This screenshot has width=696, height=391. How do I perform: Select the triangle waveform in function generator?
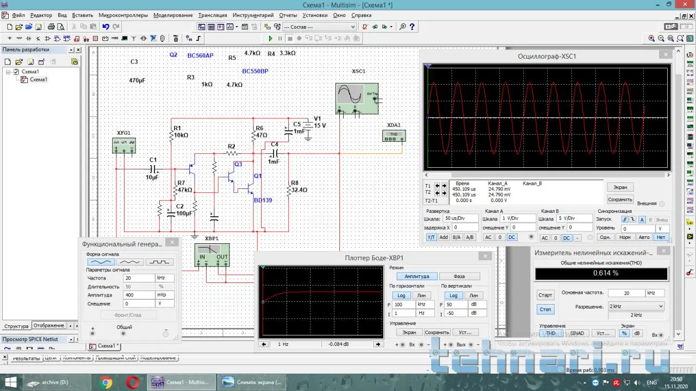(130, 262)
